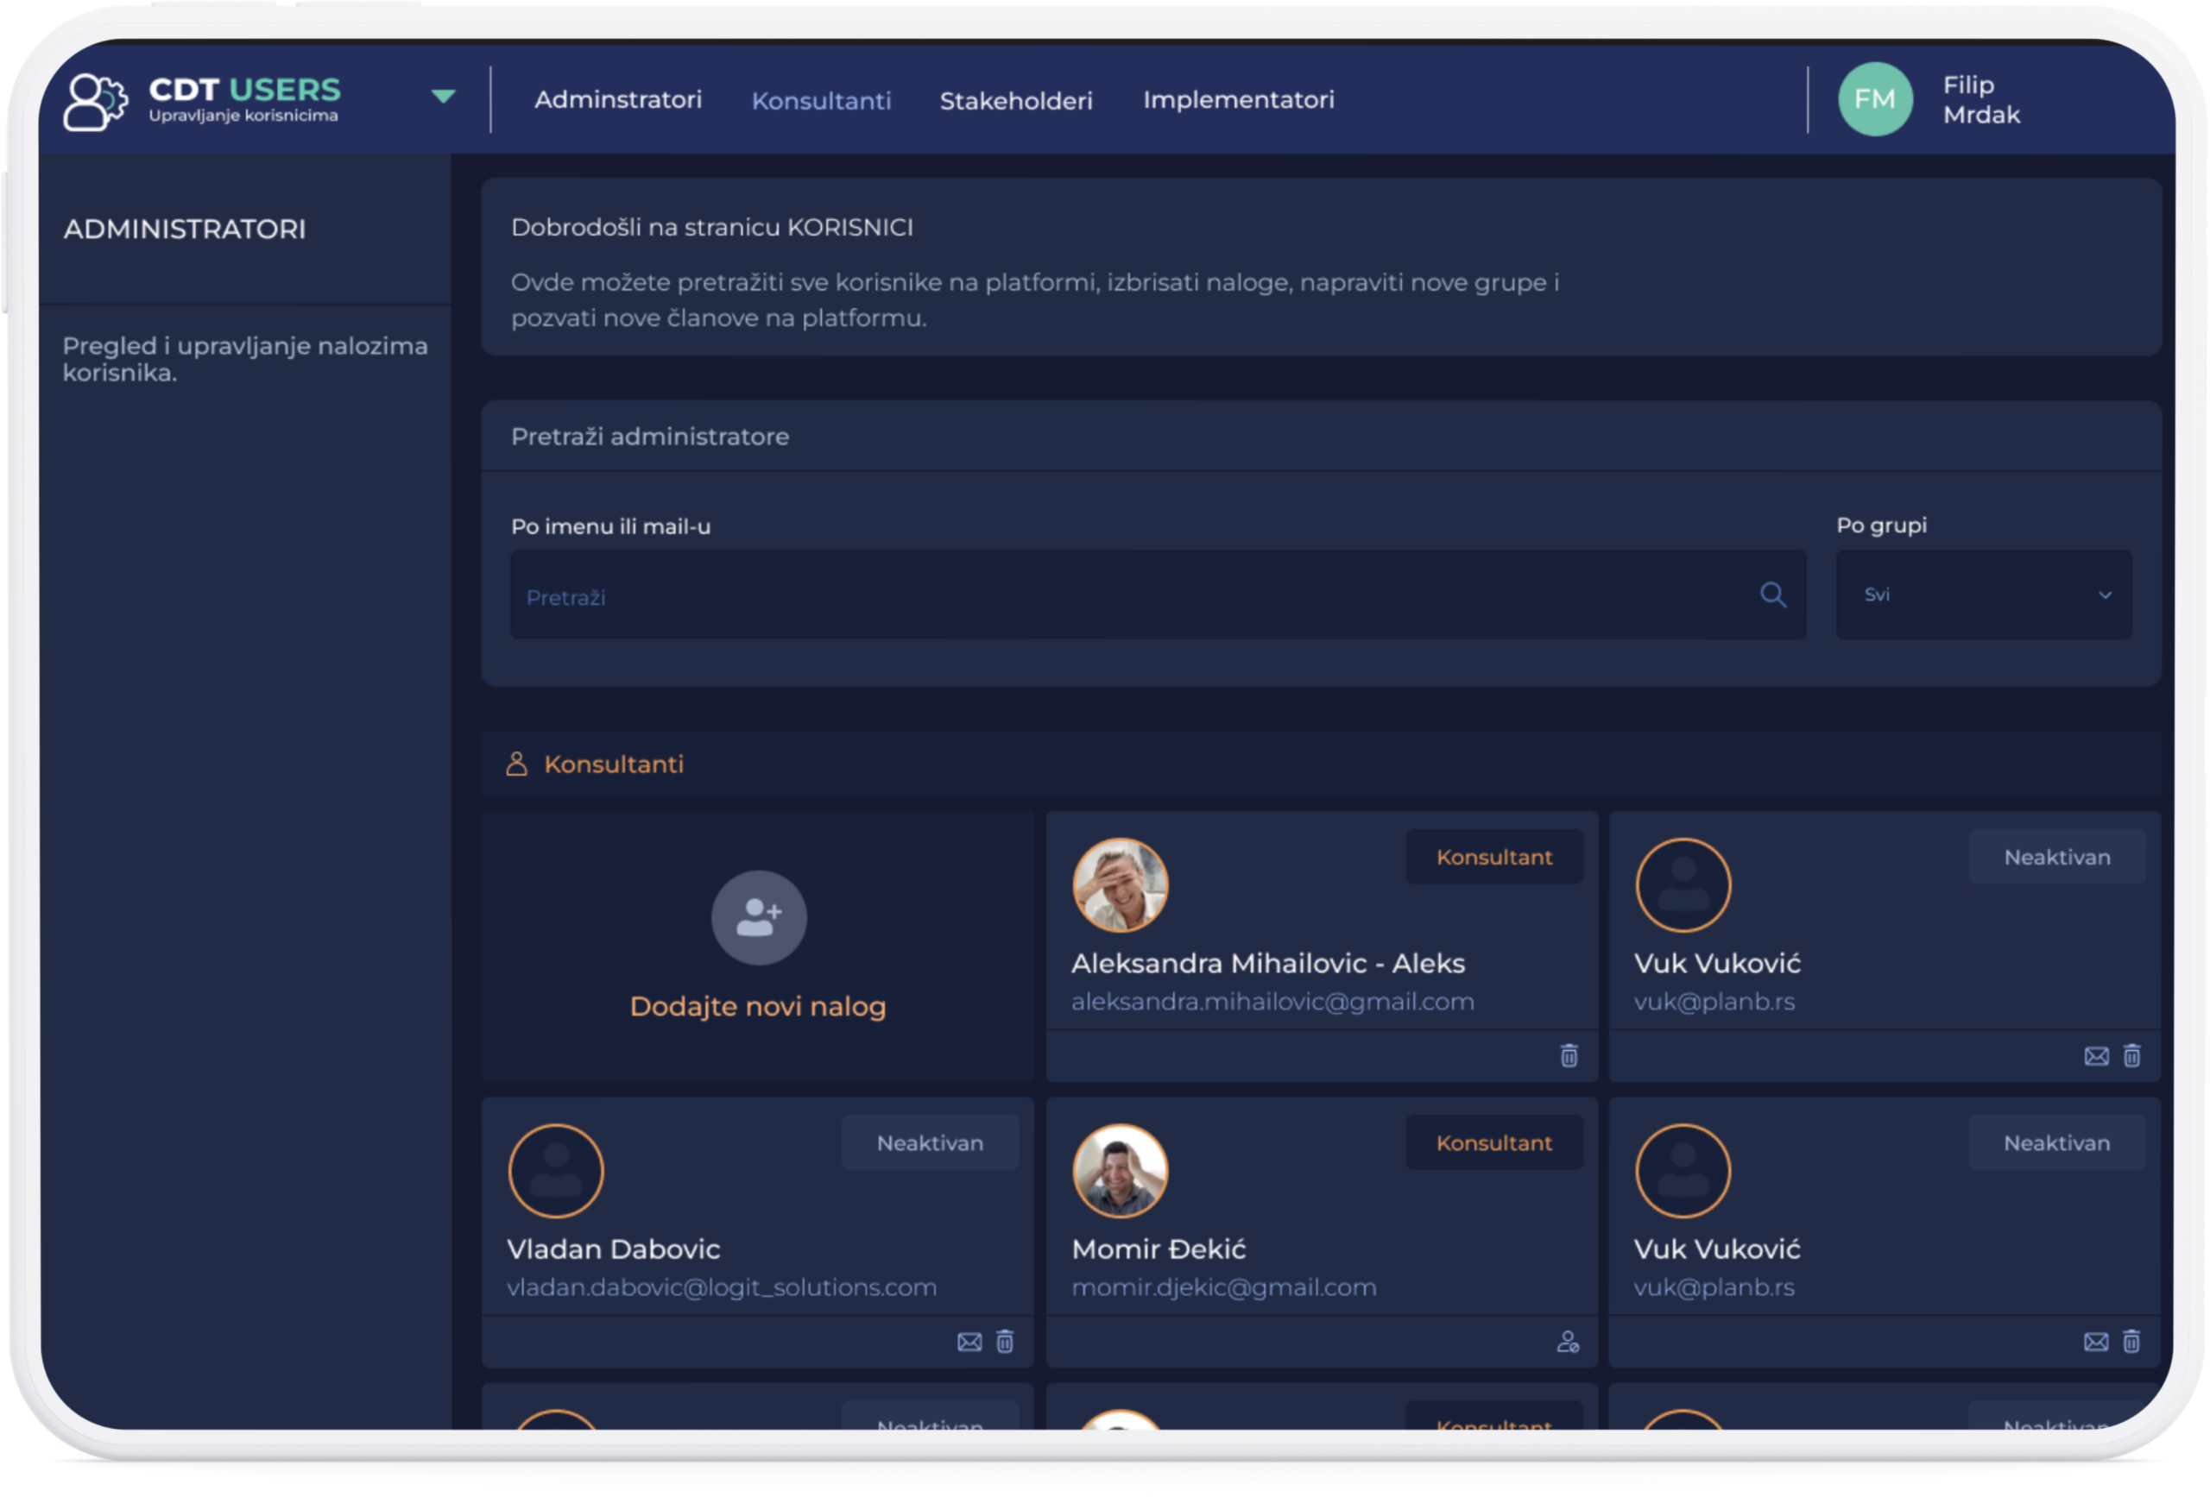Click the orange Konsultanti section person icon
Screen dimensions: 2210x1497
pos(516,764)
